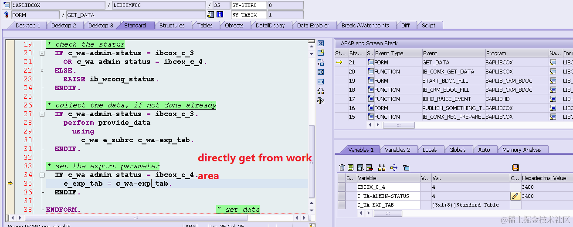The width and height of the screenshot is (573, 227).
Task: Click event type icon in PUBLISH_SOMETHING row
Action: [x=371, y=108]
